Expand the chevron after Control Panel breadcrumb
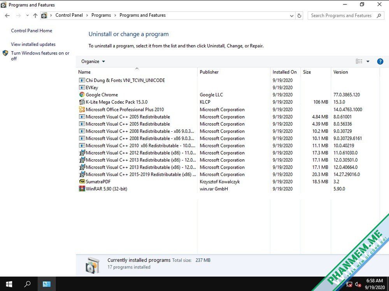Screen dimensions: 389x291 [x=87, y=16]
